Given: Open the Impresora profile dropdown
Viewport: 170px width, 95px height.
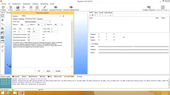Looking at the screenshot, I should [60, 16].
